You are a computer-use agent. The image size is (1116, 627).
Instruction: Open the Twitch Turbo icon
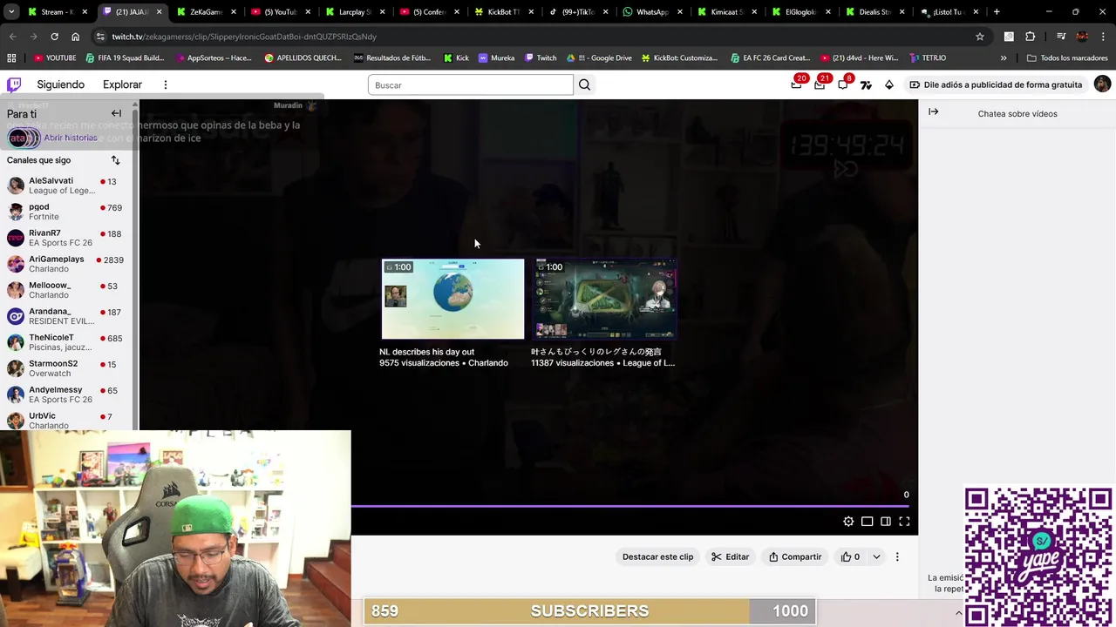(866, 84)
